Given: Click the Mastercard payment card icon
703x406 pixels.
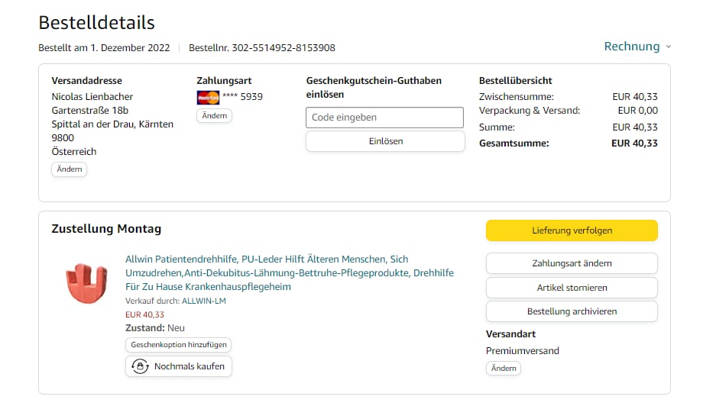Looking at the screenshot, I should (208, 97).
